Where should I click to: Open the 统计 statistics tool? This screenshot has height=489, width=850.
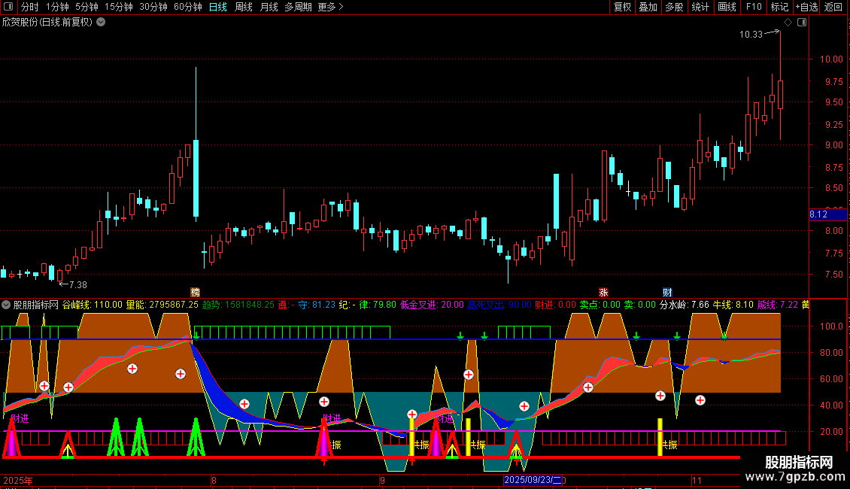pos(700,7)
